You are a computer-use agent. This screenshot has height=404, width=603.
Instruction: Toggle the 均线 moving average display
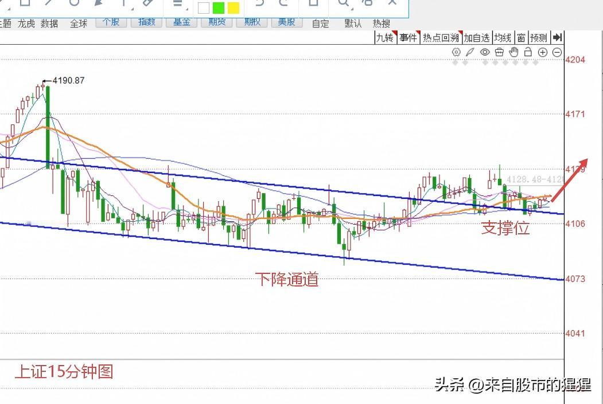[502, 38]
